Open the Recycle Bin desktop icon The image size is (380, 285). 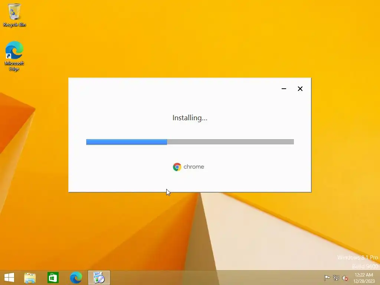coord(14,14)
